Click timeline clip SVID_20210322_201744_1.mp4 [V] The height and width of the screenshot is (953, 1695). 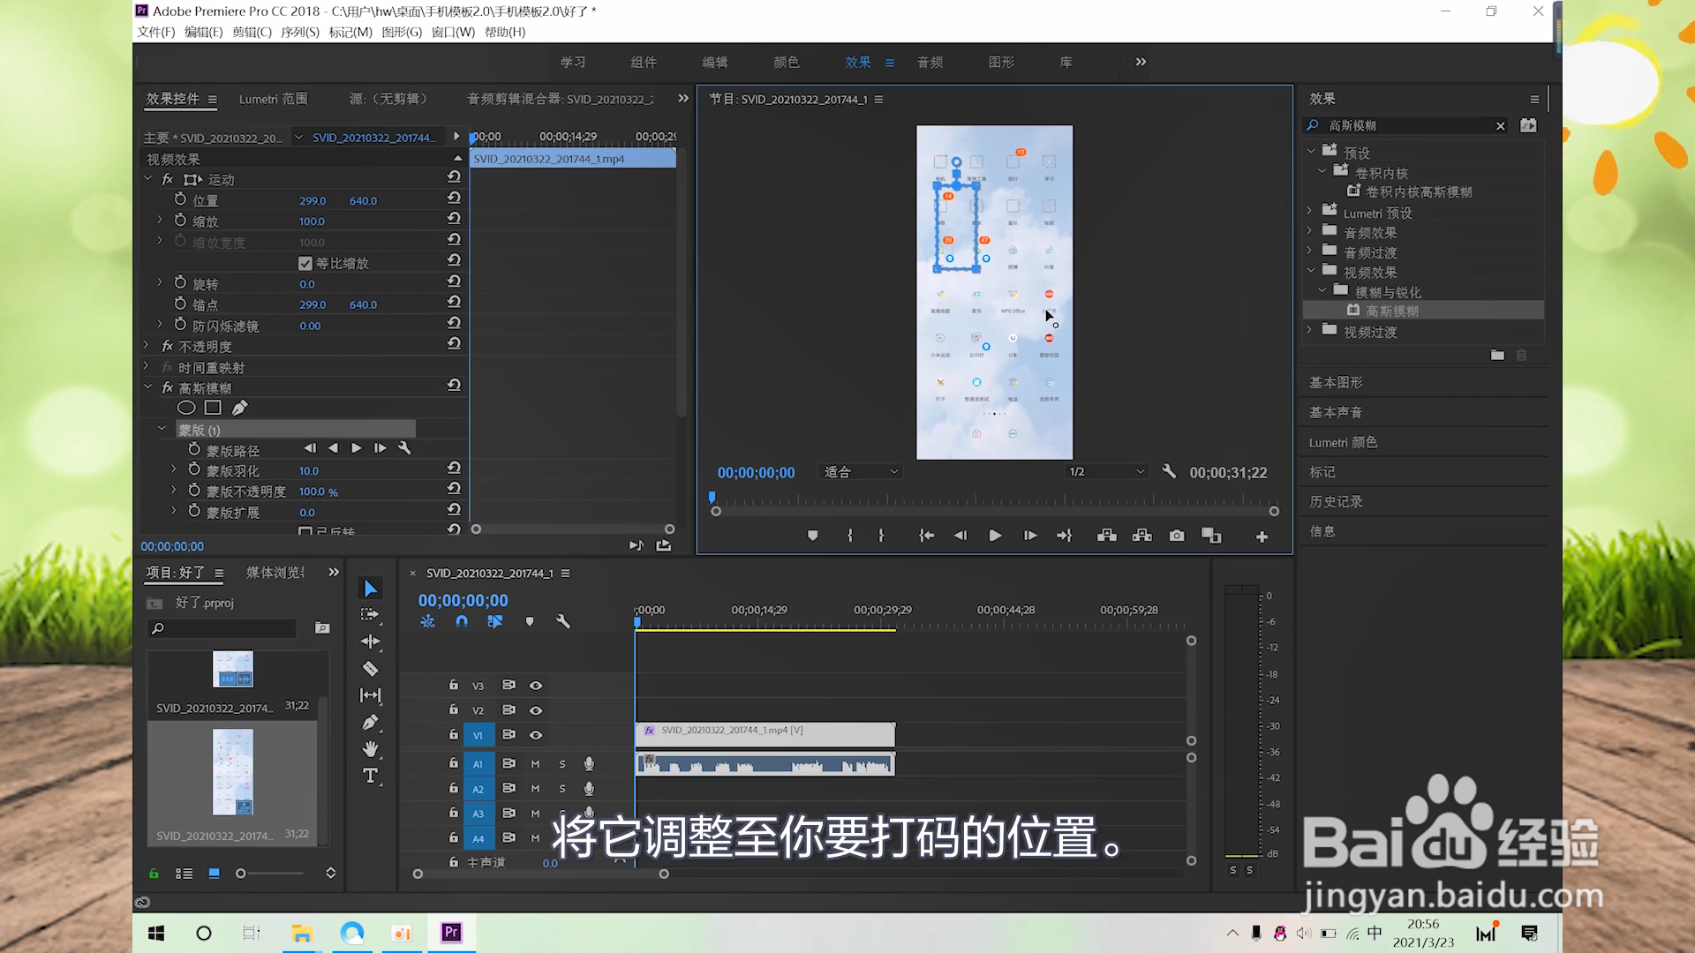point(765,734)
